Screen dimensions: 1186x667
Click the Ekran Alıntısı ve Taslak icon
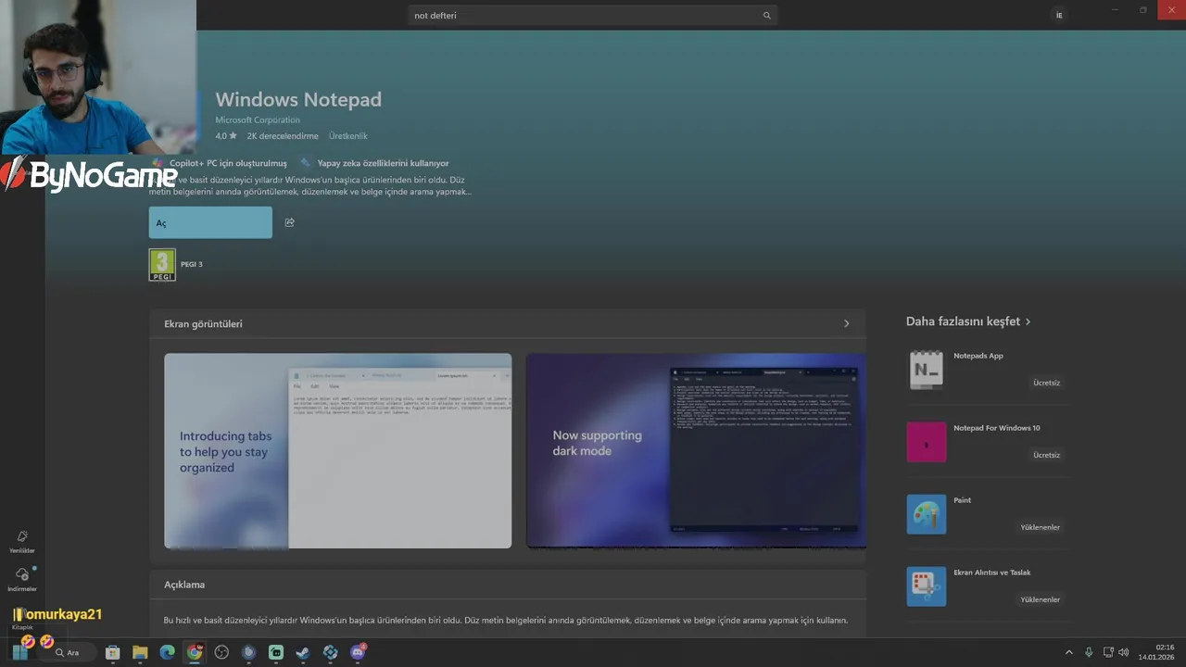coord(927,586)
